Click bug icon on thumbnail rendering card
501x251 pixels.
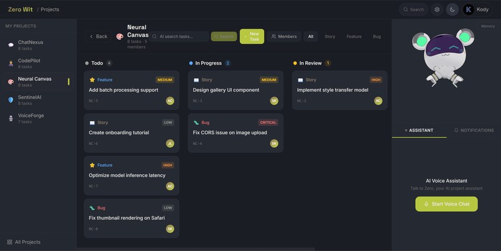point(92,208)
